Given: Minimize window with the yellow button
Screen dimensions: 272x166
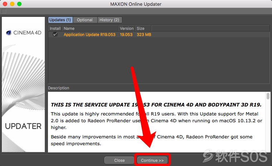Looking at the screenshot, I should [x=12, y=4].
